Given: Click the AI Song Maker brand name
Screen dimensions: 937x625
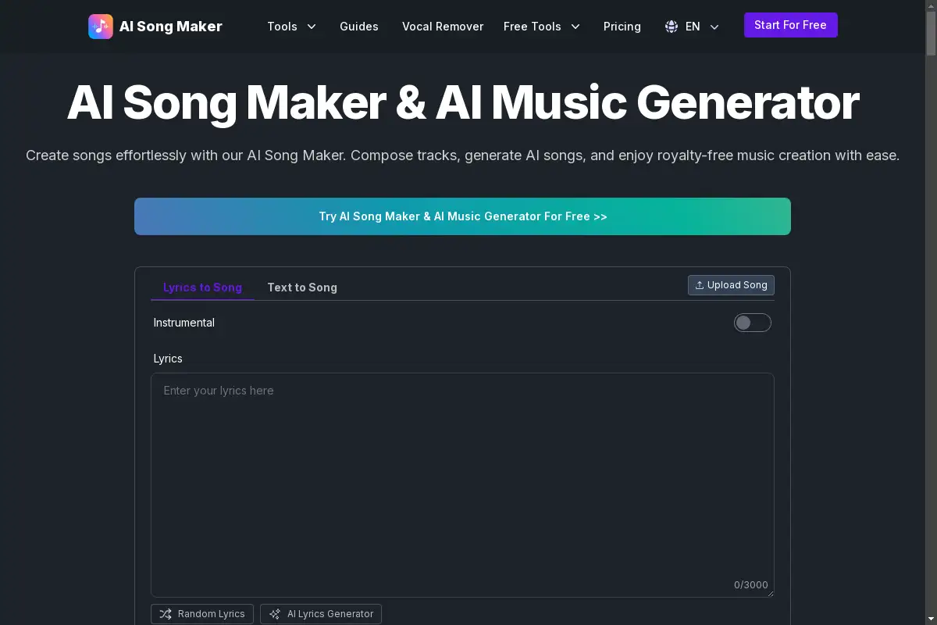Looking at the screenshot, I should point(171,27).
